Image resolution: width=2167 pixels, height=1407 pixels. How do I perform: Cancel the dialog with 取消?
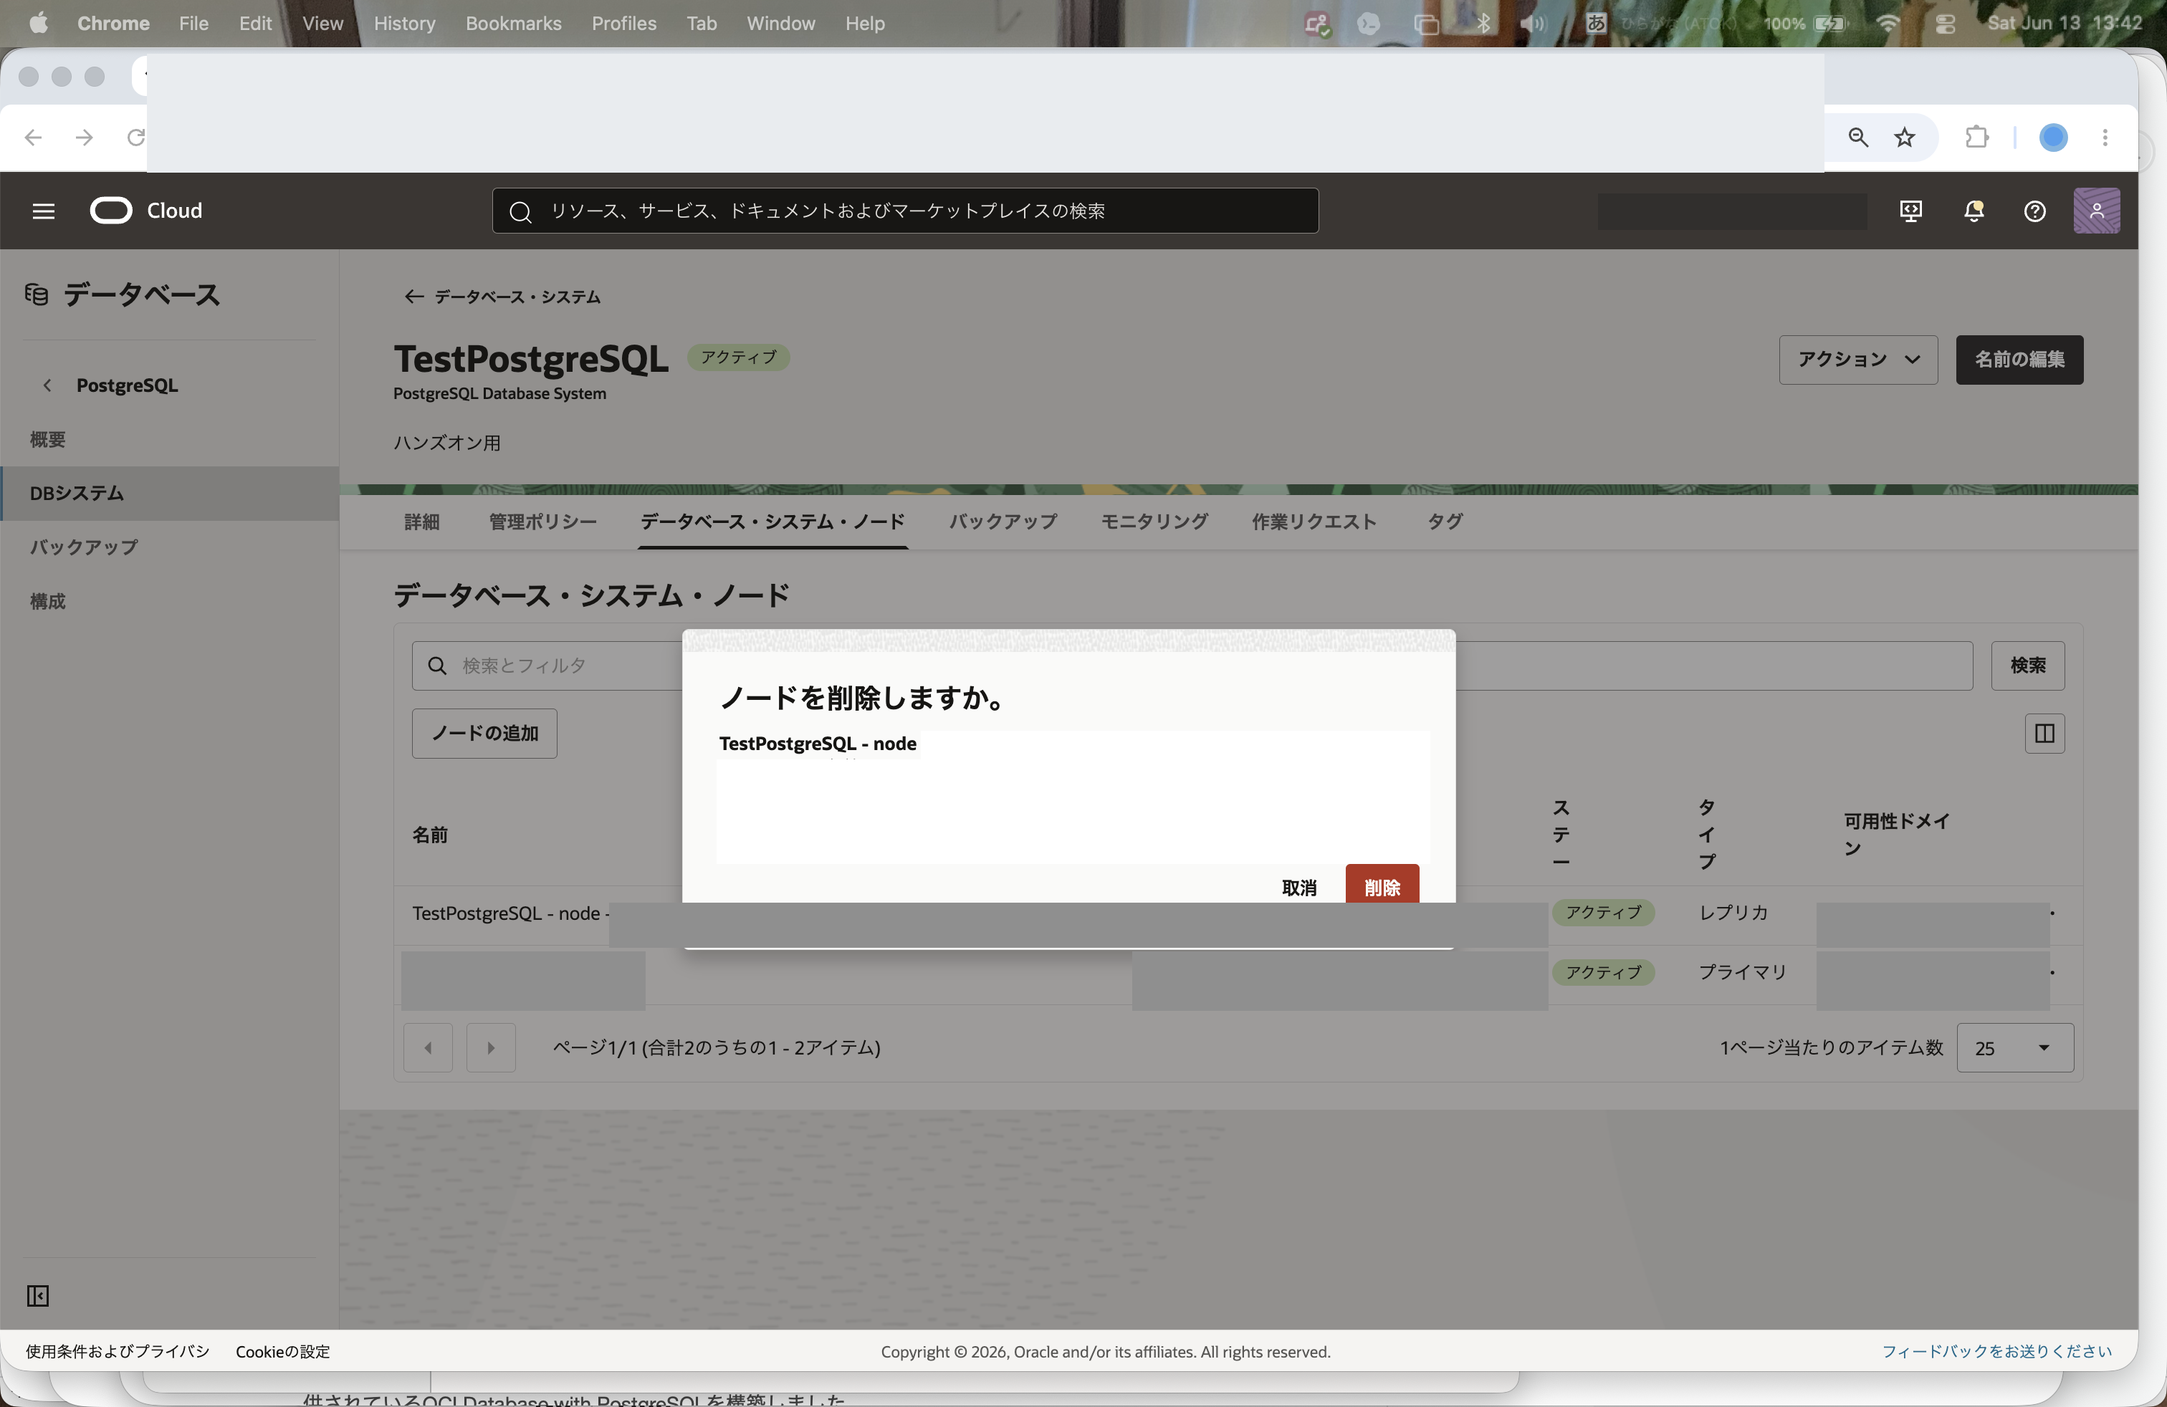tap(1298, 888)
